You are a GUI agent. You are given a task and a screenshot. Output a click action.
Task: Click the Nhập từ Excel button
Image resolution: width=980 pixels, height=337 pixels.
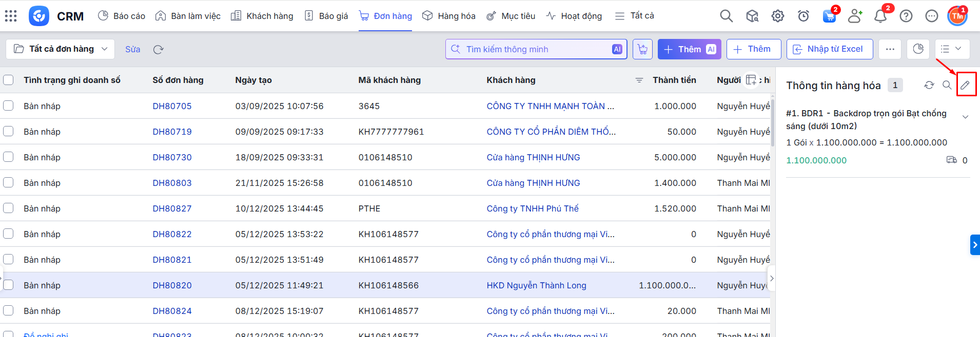[x=829, y=49]
